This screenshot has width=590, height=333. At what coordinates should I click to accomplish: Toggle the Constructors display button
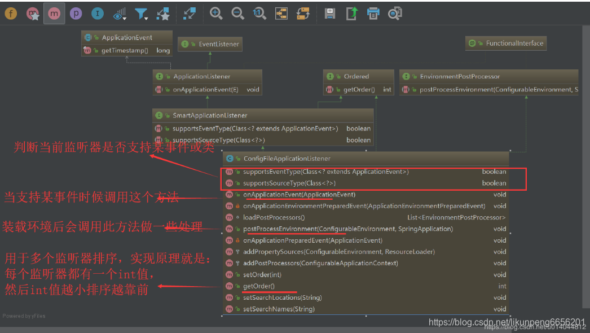[33, 14]
